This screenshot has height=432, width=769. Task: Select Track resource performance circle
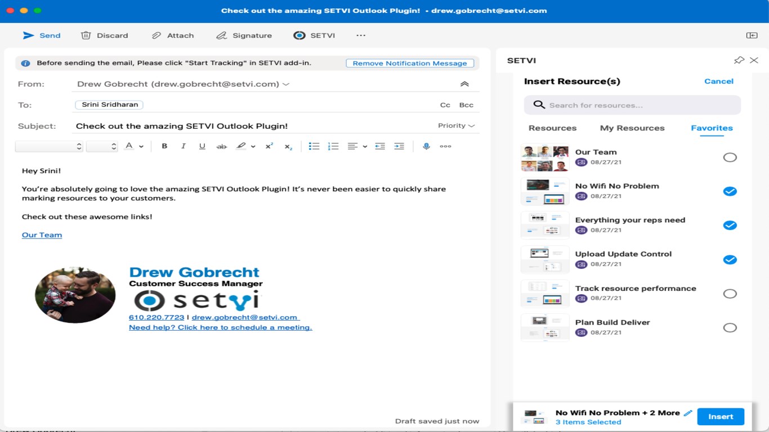point(730,294)
